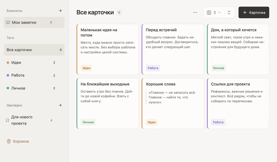Image resolution: width=277 pixels, height=162 pixels.
Task: Open the Маленькая идея на потом card
Action: click(107, 49)
